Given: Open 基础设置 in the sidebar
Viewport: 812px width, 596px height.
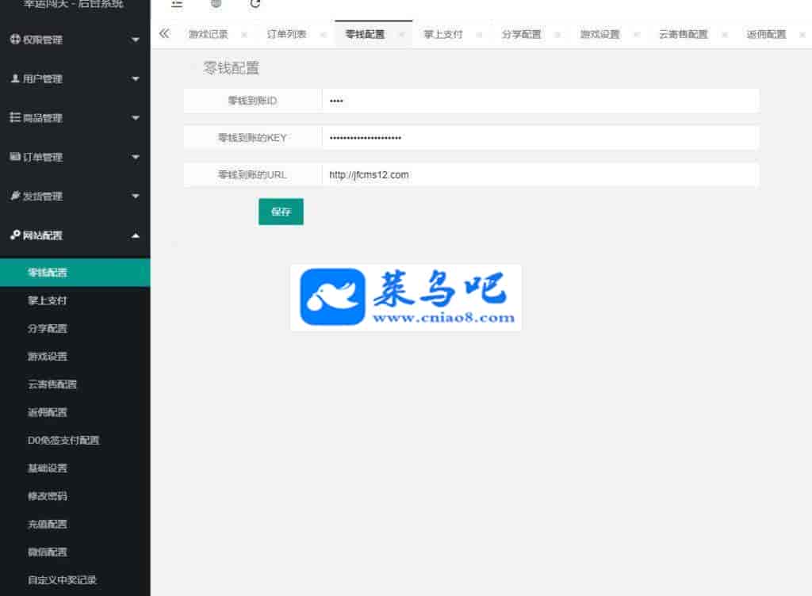Looking at the screenshot, I should pos(48,468).
